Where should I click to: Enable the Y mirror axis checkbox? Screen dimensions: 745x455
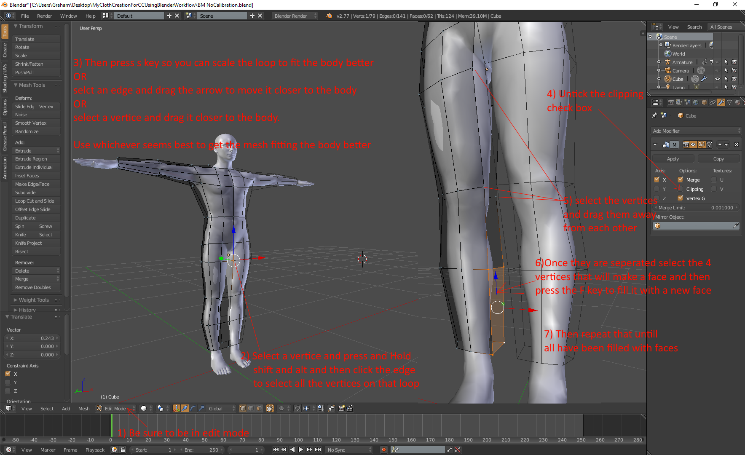click(657, 189)
